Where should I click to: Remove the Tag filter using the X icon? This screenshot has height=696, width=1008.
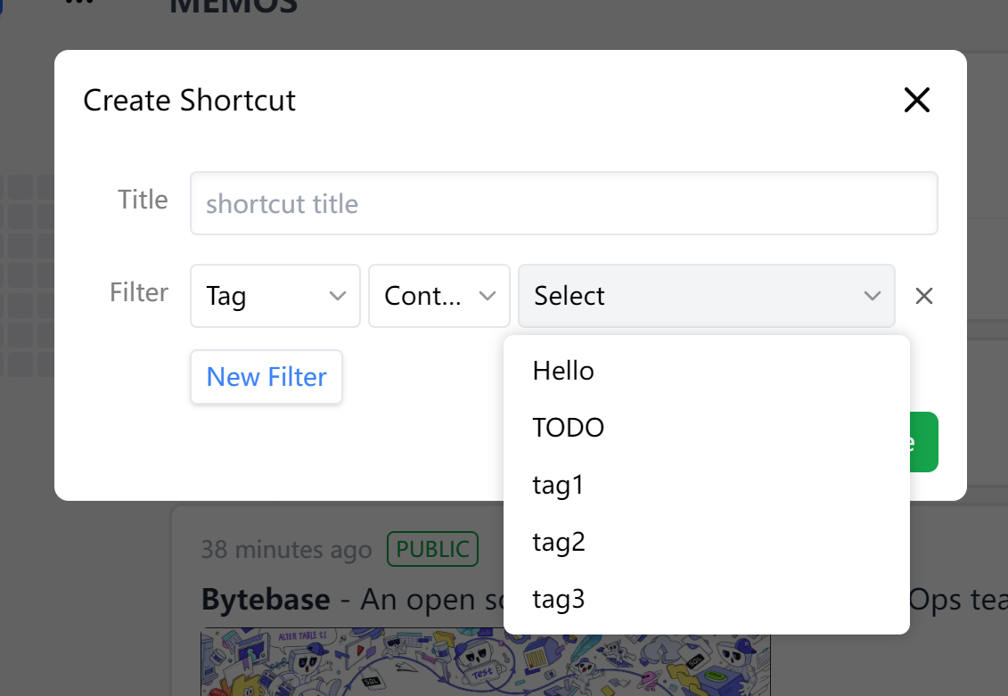tap(923, 296)
